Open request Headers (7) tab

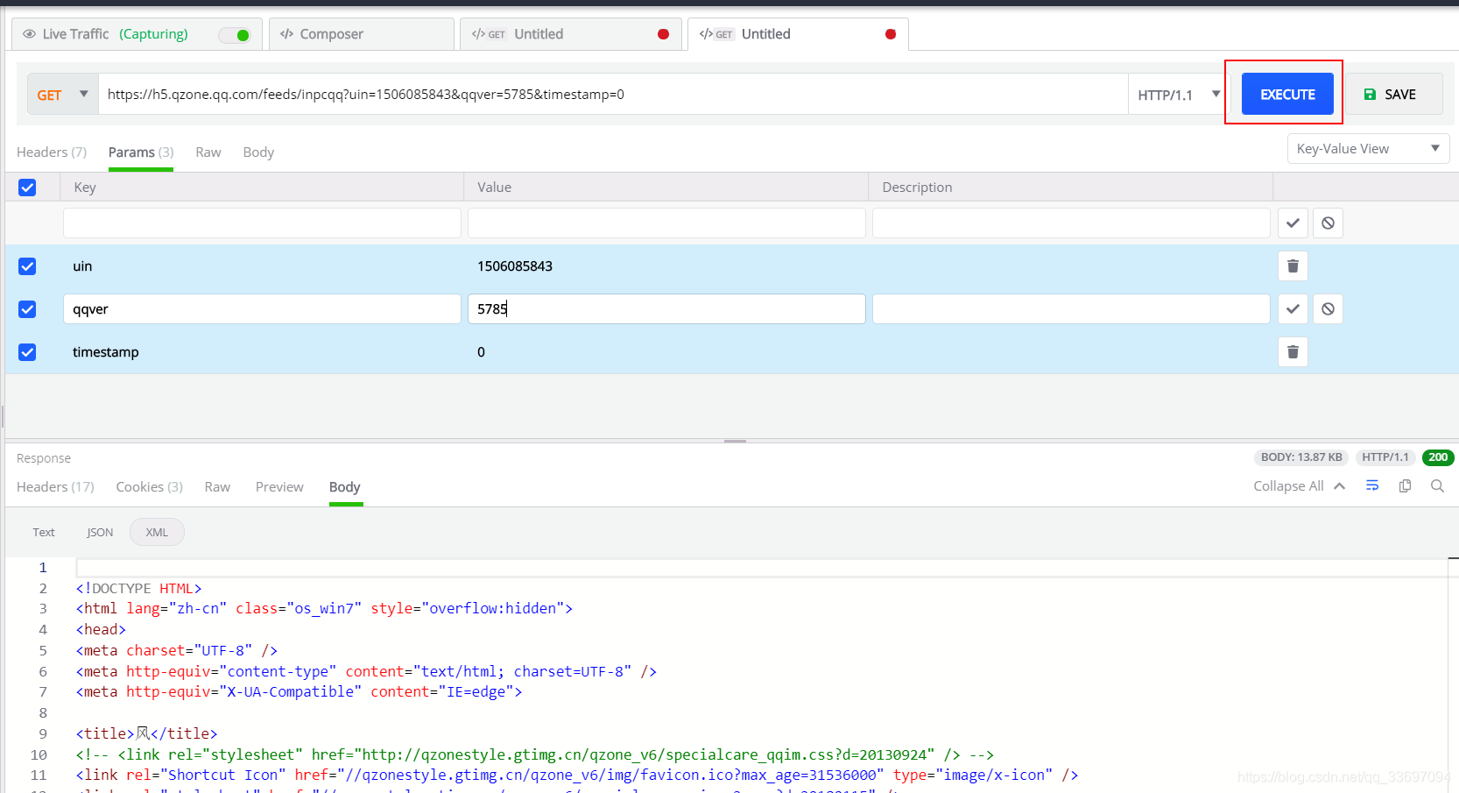[52, 152]
